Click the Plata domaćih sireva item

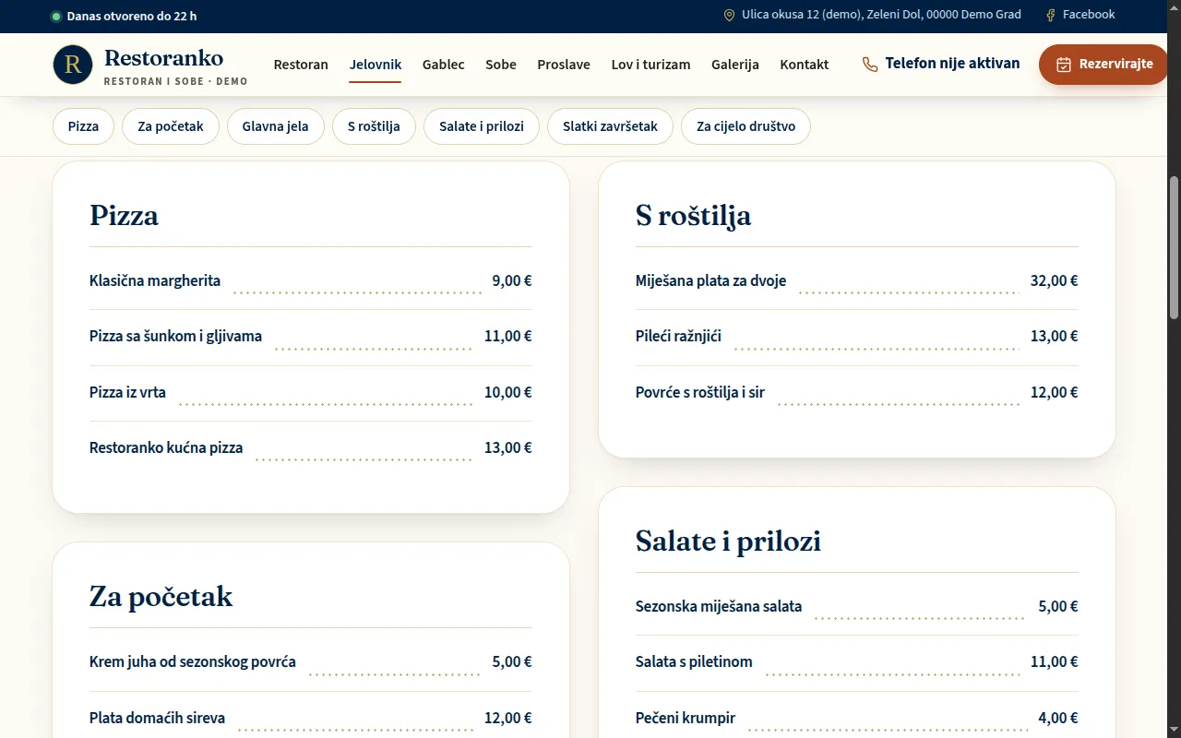click(157, 718)
